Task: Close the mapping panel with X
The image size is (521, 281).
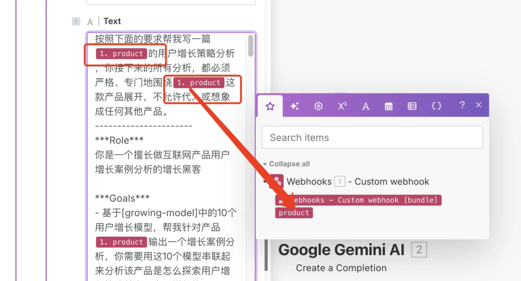Action: [x=479, y=105]
